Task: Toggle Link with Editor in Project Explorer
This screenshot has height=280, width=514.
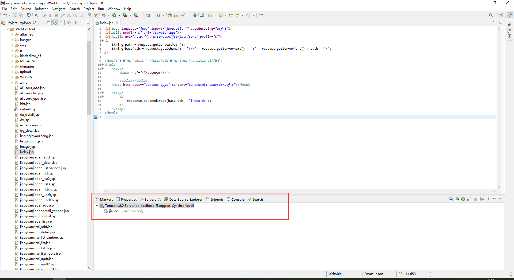Action: [54, 23]
